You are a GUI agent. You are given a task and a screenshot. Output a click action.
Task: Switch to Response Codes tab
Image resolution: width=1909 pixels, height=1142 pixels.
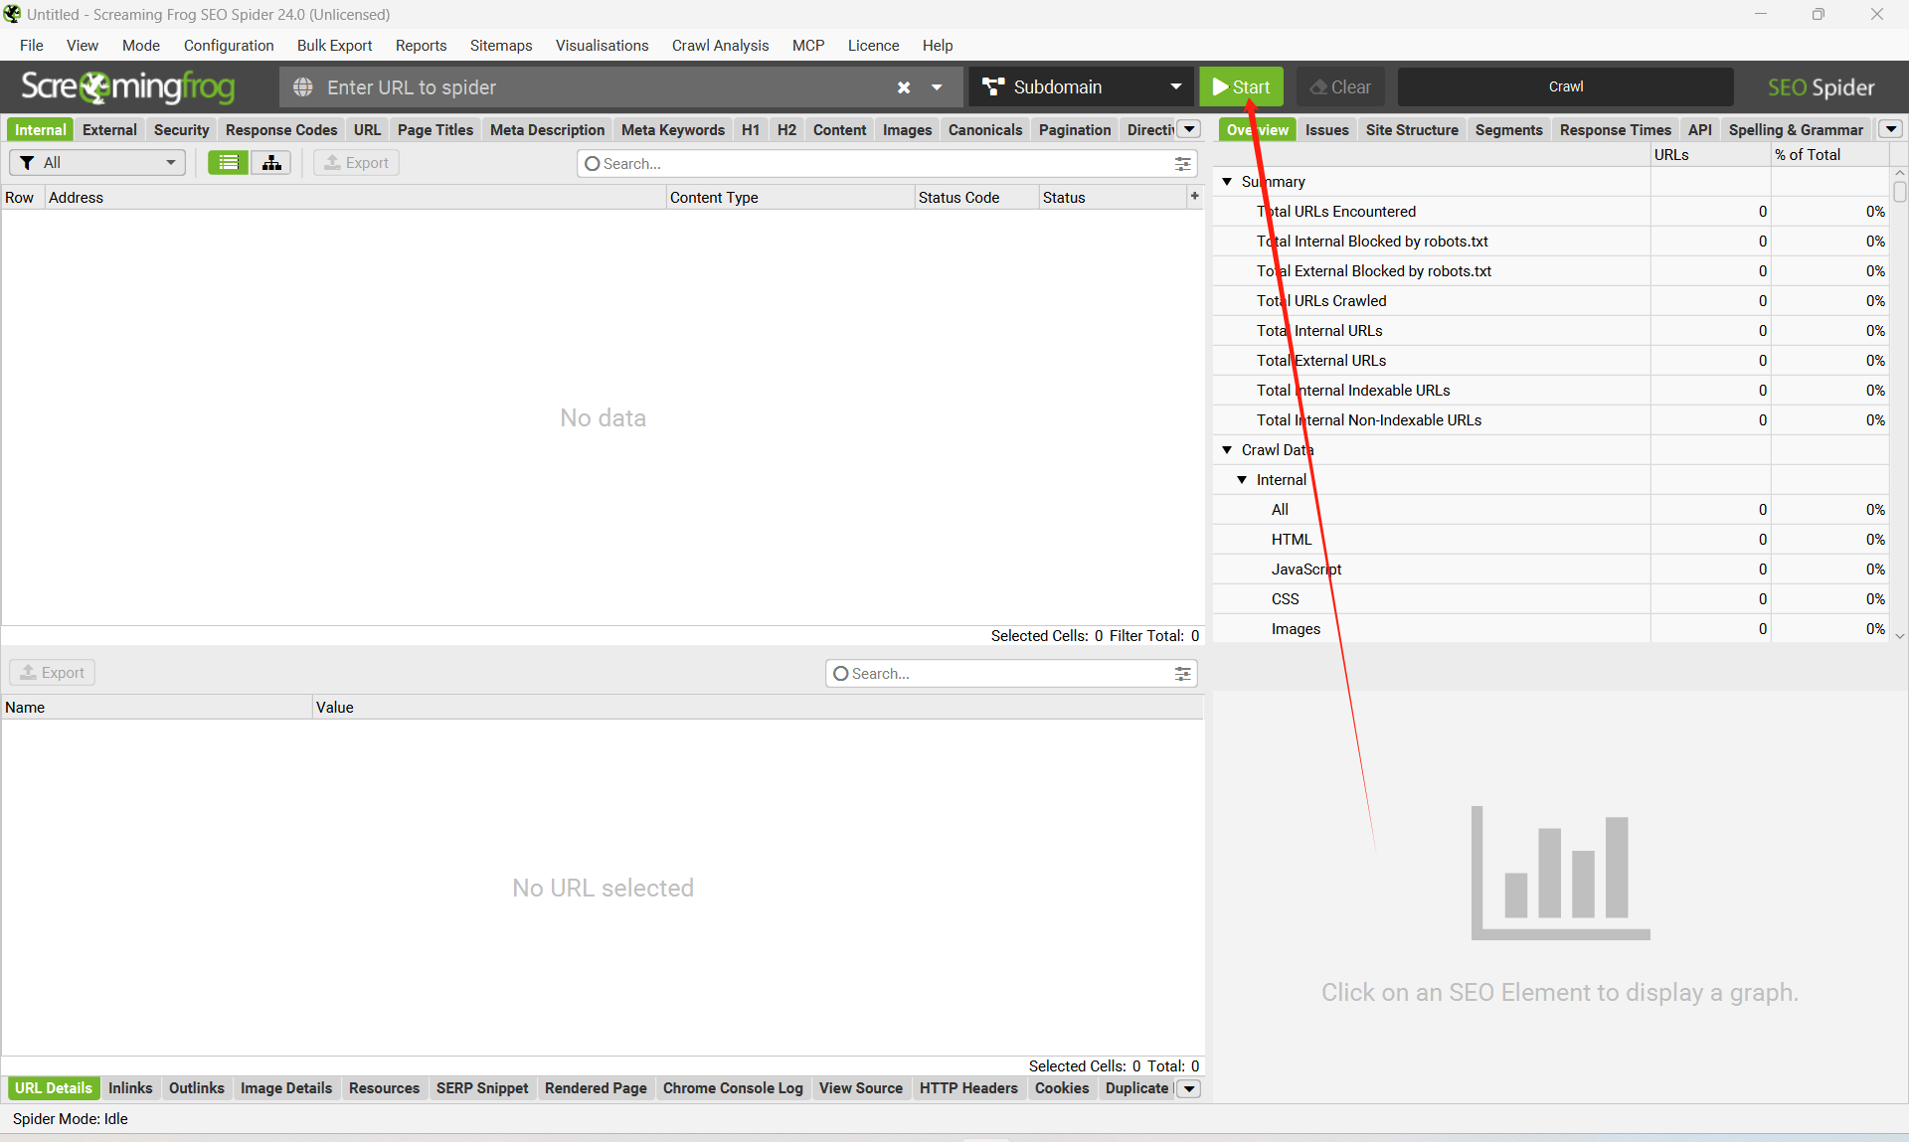[x=281, y=130]
